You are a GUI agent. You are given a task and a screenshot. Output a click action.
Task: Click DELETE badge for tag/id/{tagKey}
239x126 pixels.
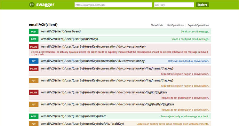click(34, 92)
